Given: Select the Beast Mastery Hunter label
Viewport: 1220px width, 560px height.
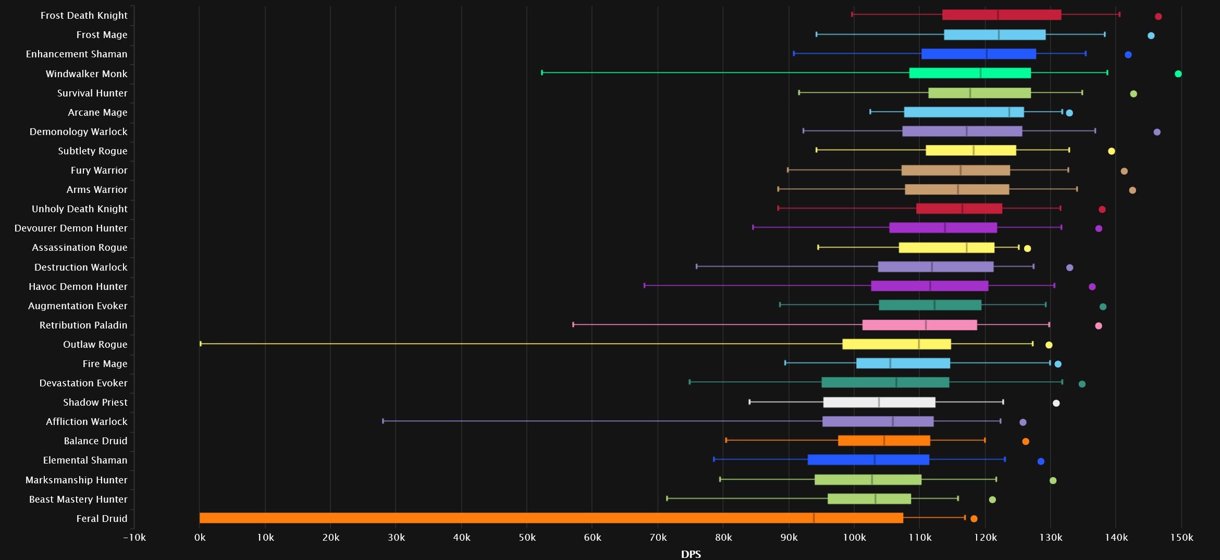Looking at the screenshot, I should tap(78, 500).
